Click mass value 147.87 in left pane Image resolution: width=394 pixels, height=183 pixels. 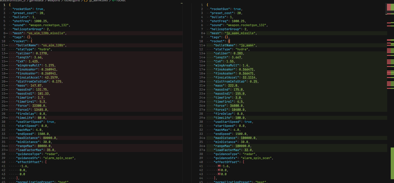pyautogui.click(x=36, y=86)
